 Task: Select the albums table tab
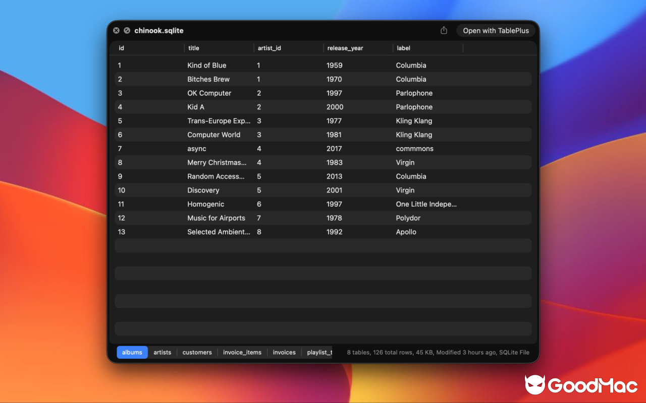coord(132,352)
